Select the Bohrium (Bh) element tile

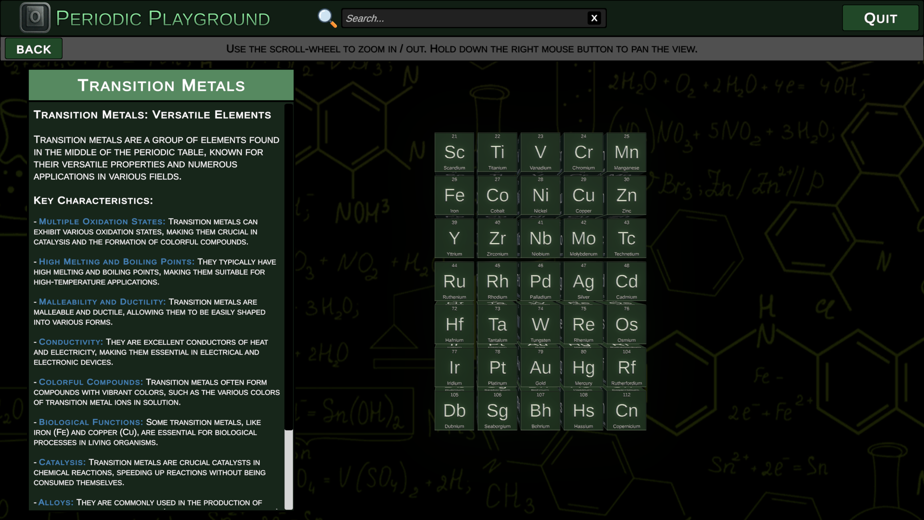tap(540, 411)
